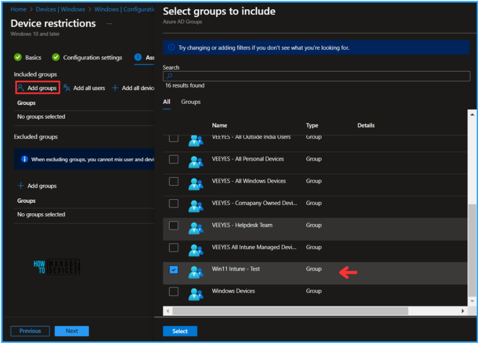Viewport: 478px width, 343px height.
Task: Click the group icon for VEEYES - Helpdesk Team
Action: tap(196, 228)
